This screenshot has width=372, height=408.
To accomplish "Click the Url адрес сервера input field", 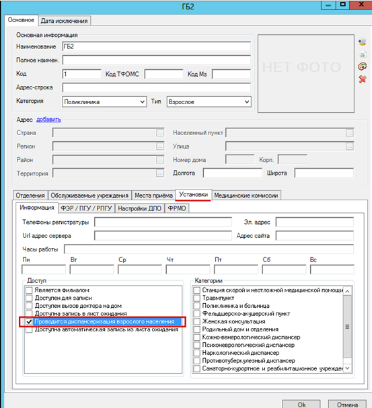I will click(163, 236).
